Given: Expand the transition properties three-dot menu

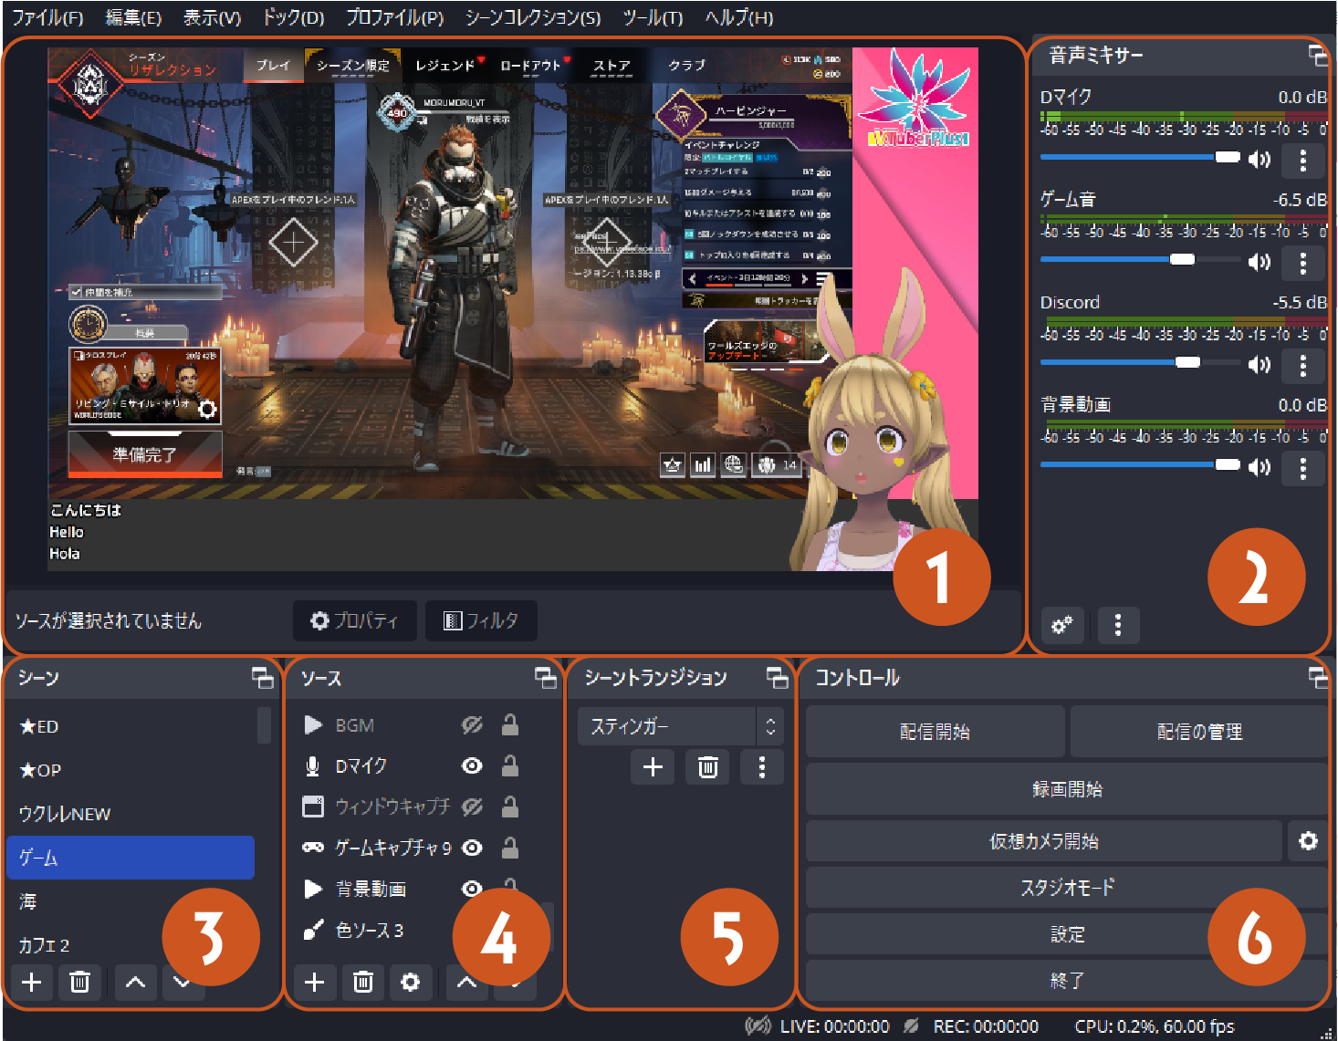Looking at the screenshot, I should tap(762, 767).
